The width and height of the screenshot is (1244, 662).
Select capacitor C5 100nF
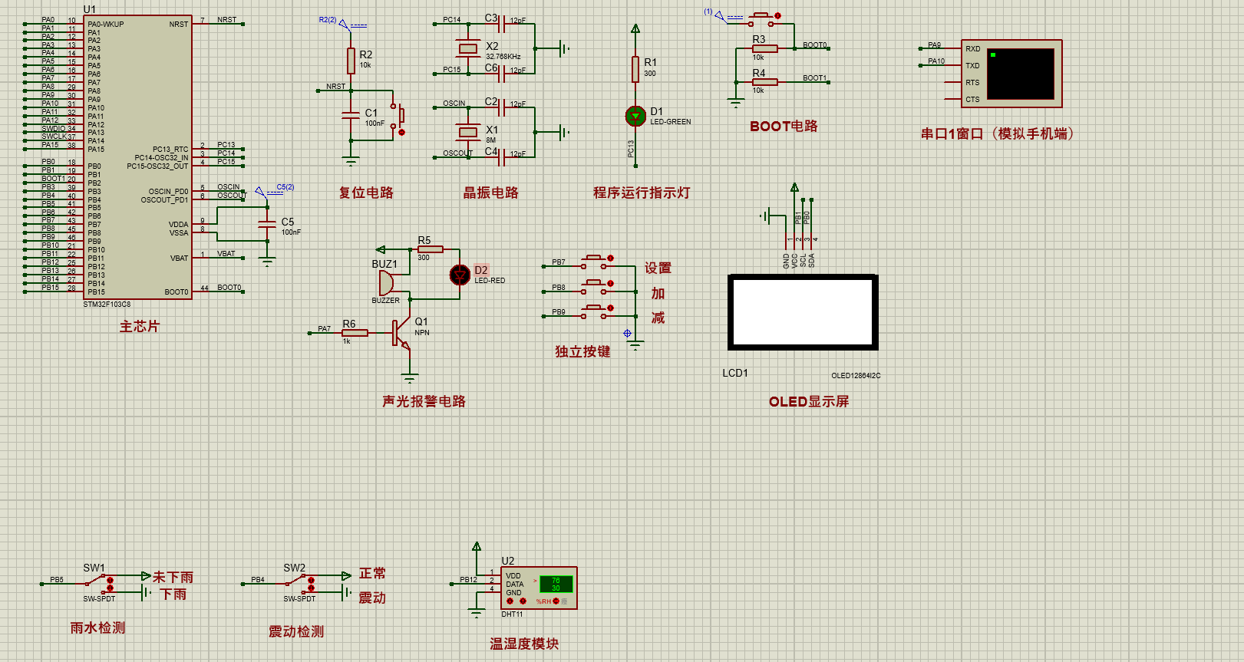pyautogui.click(x=267, y=224)
